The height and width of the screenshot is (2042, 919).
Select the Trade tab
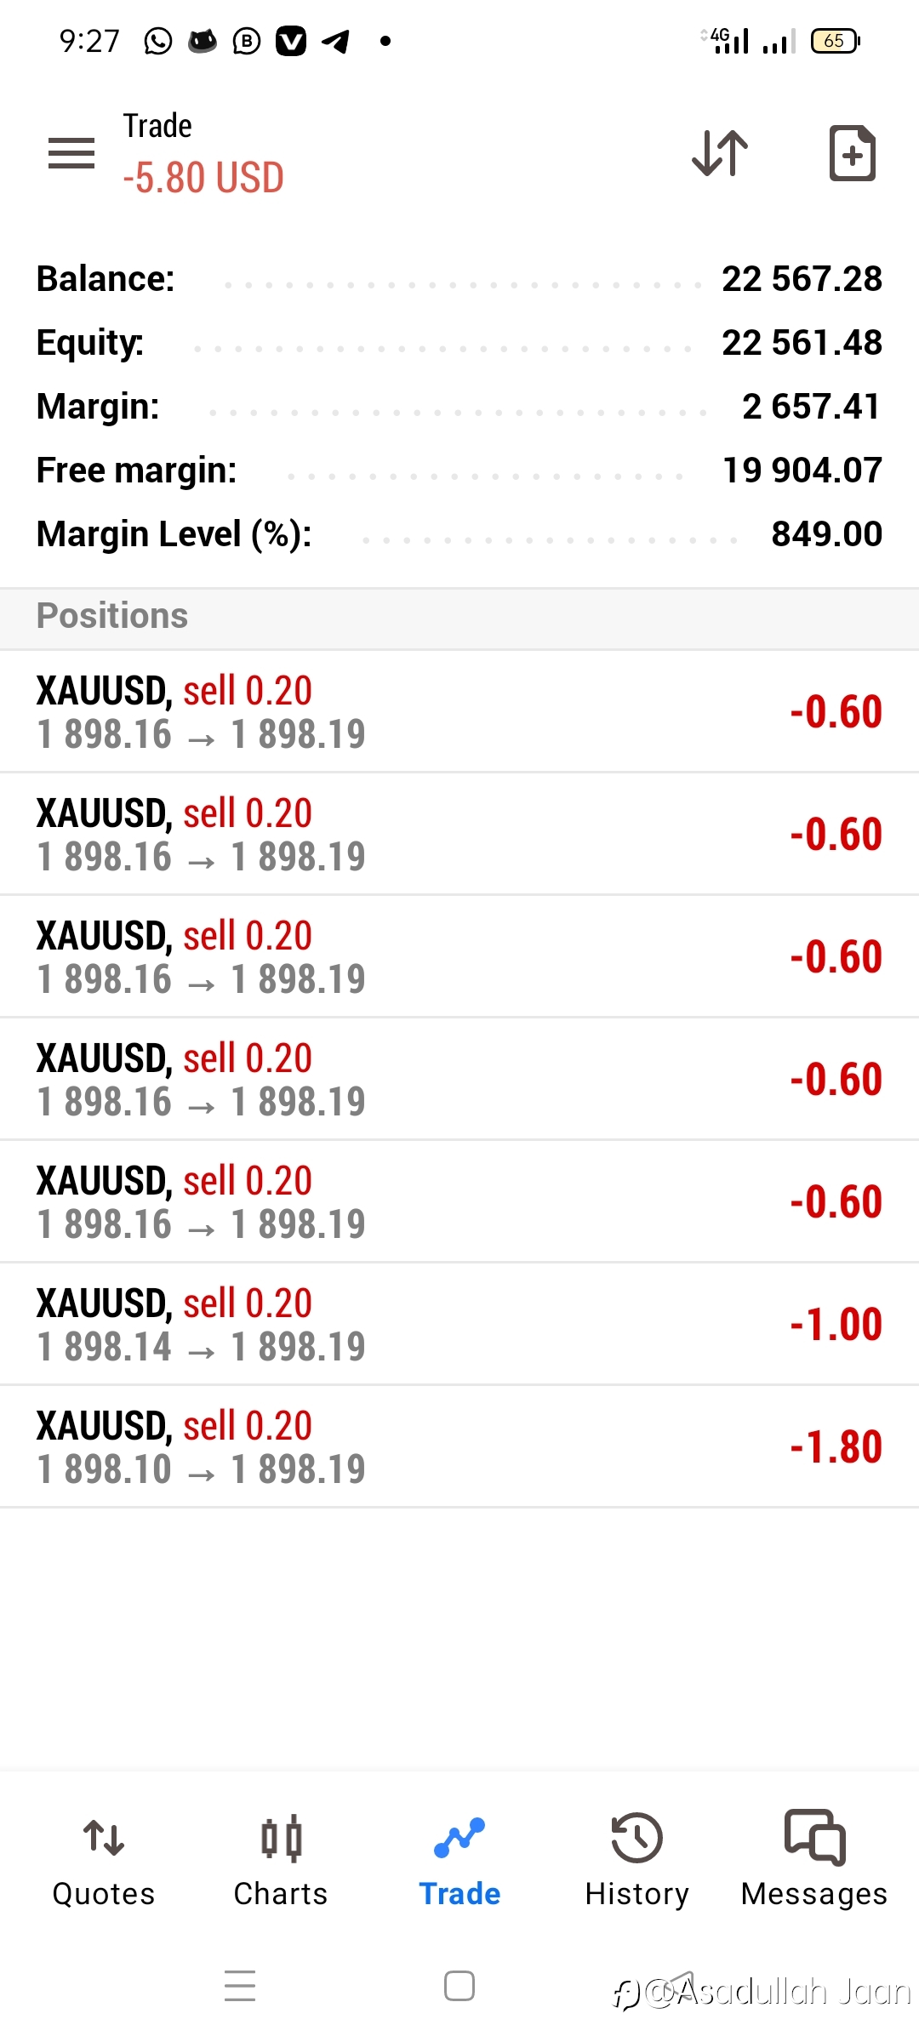(459, 1861)
